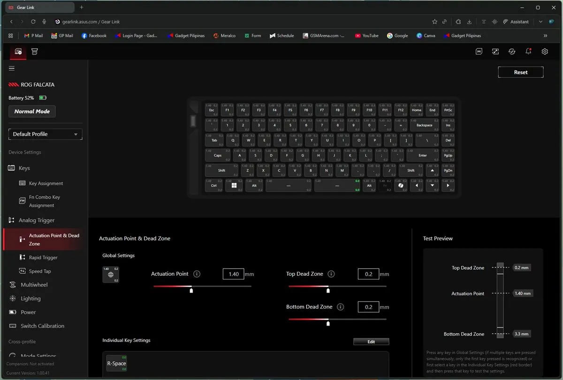563x380 pixels.
Task: Open the second top tab icon beside device tab
Action: point(35,52)
